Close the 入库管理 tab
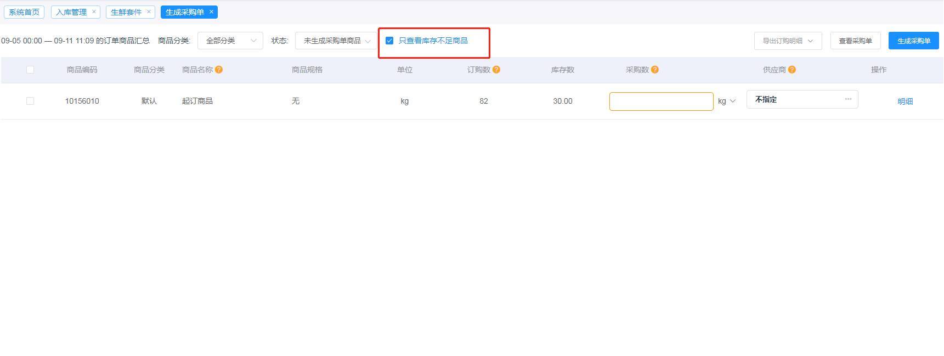 pos(94,12)
